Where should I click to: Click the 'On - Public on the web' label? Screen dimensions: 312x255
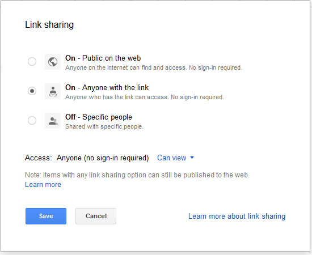(x=103, y=58)
